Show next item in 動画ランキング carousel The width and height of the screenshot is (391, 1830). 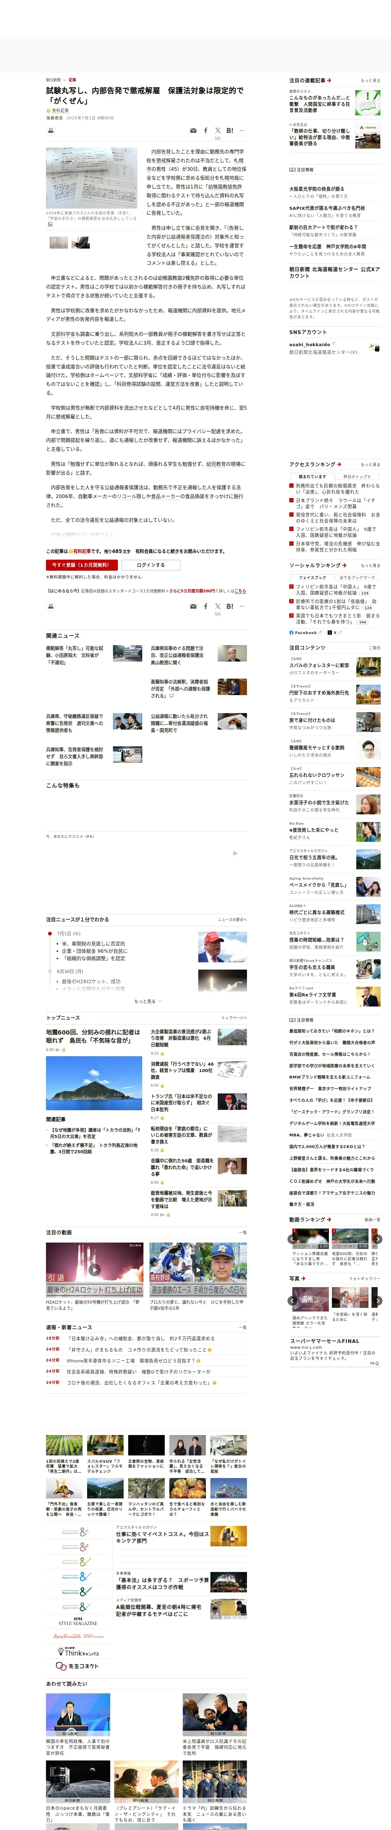pos(378,1239)
